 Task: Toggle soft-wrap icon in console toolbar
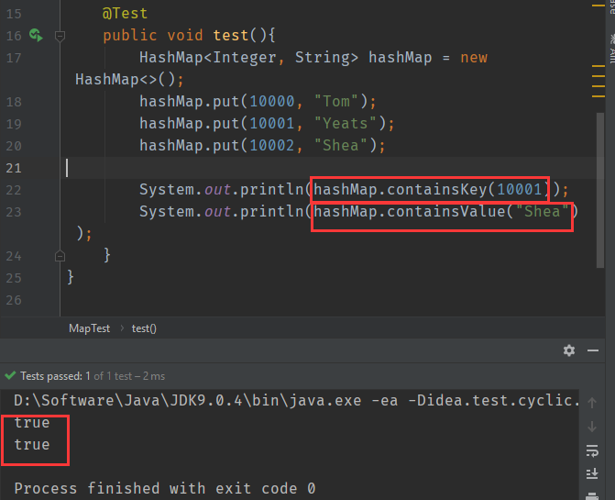(x=592, y=450)
